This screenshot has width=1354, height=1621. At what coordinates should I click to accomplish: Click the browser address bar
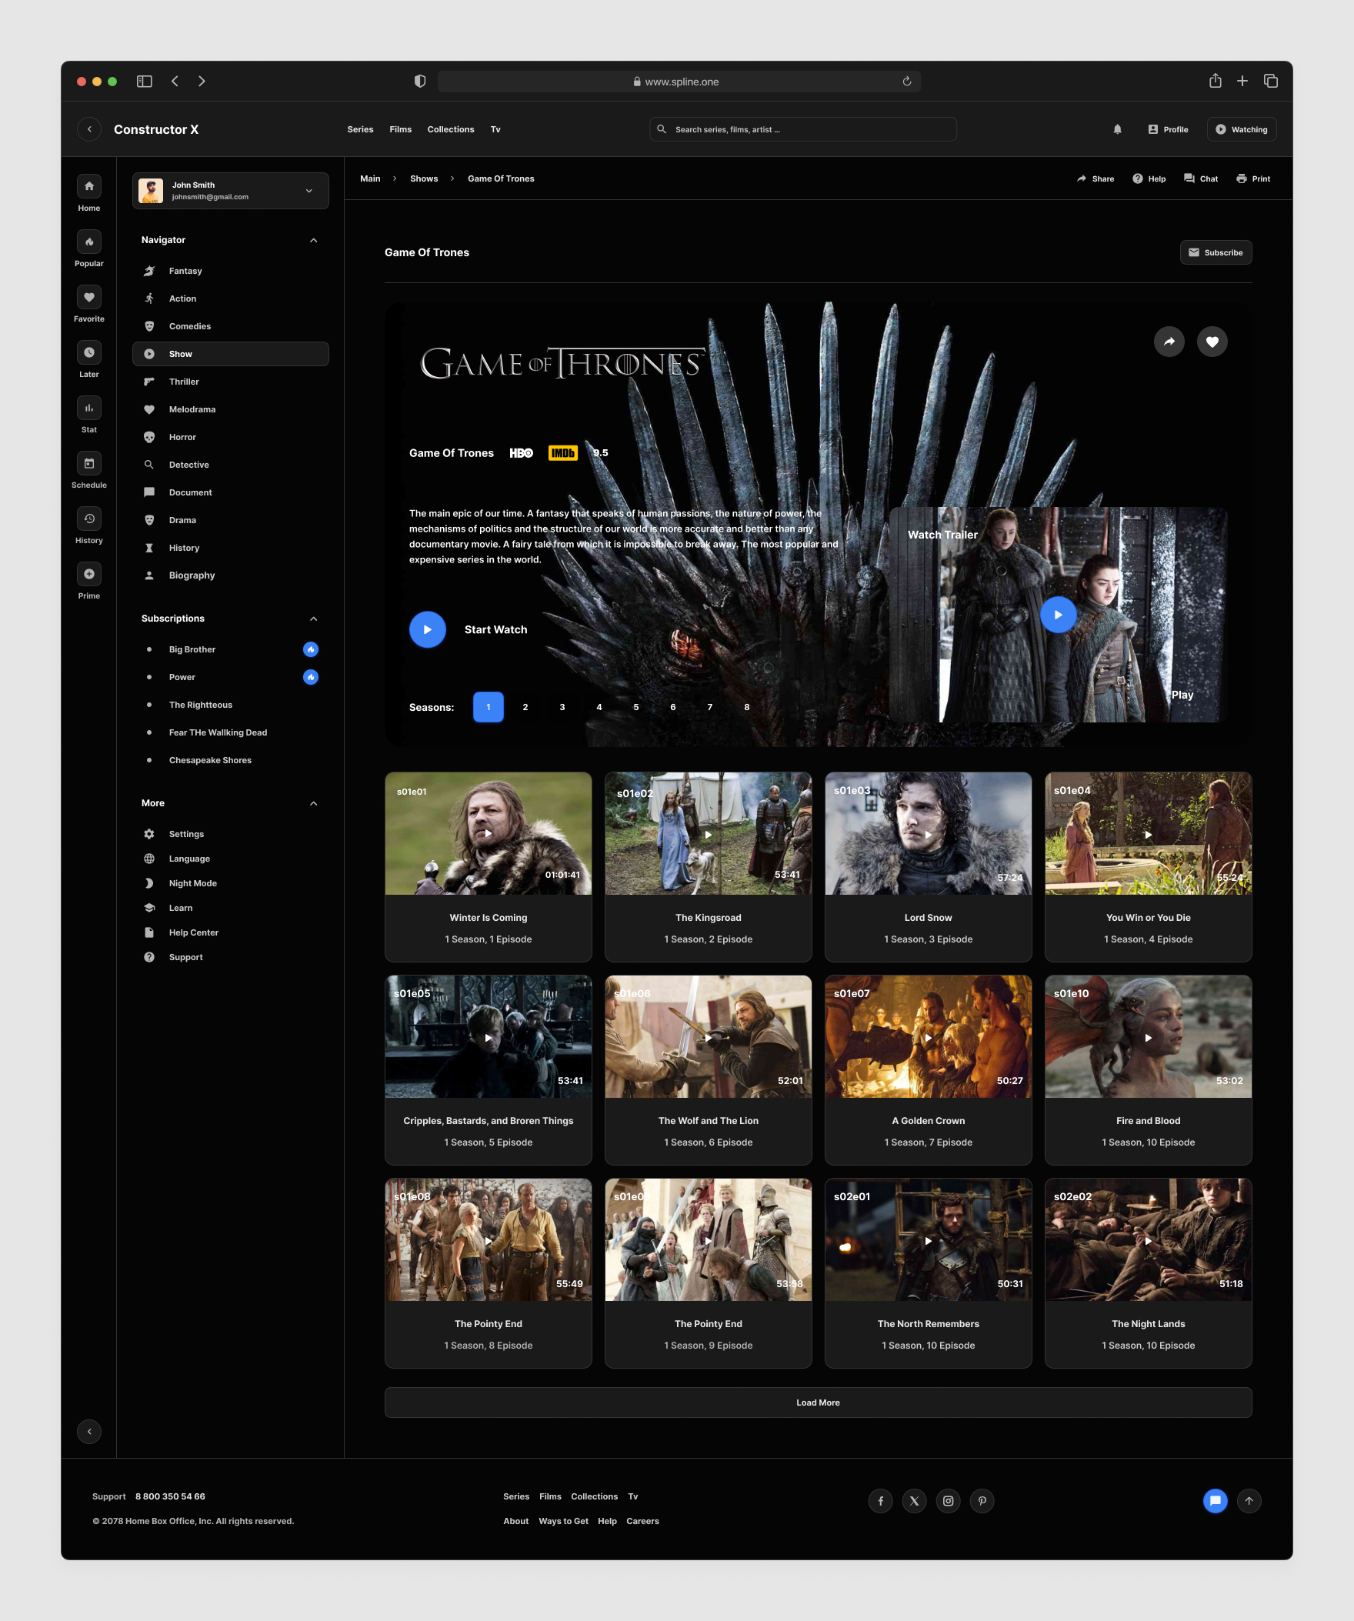(x=679, y=81)
